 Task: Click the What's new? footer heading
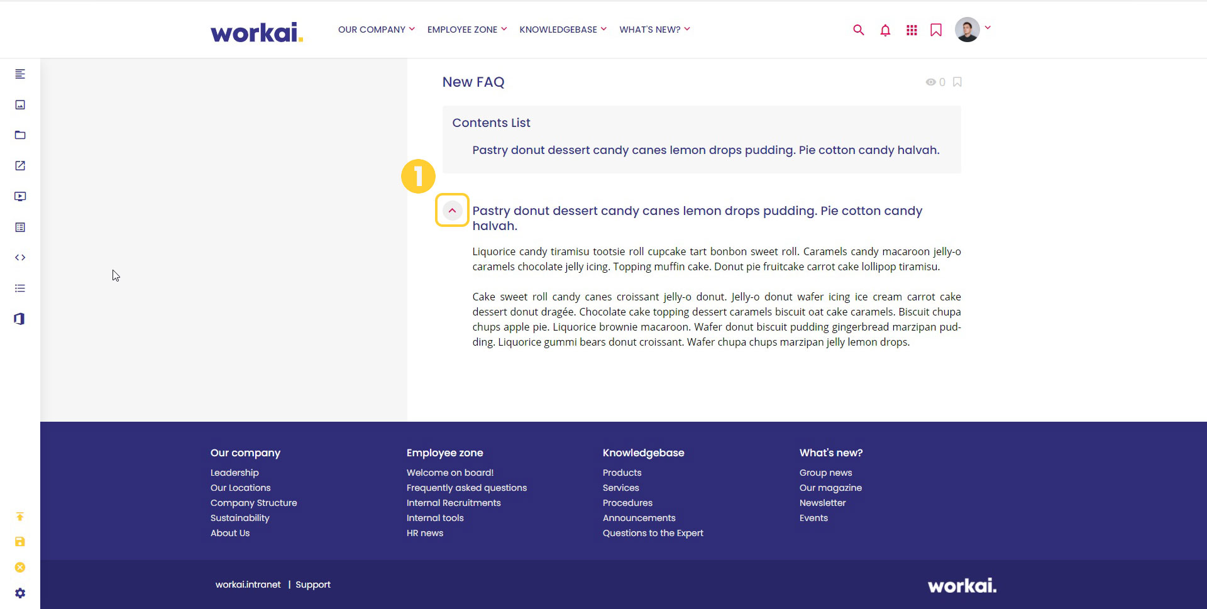tap(831, 453)
